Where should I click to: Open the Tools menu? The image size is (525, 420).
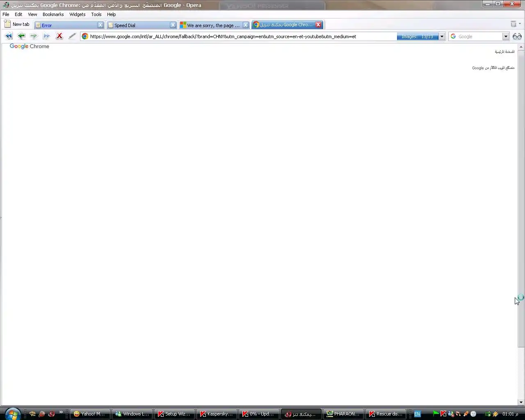(96, 14)
